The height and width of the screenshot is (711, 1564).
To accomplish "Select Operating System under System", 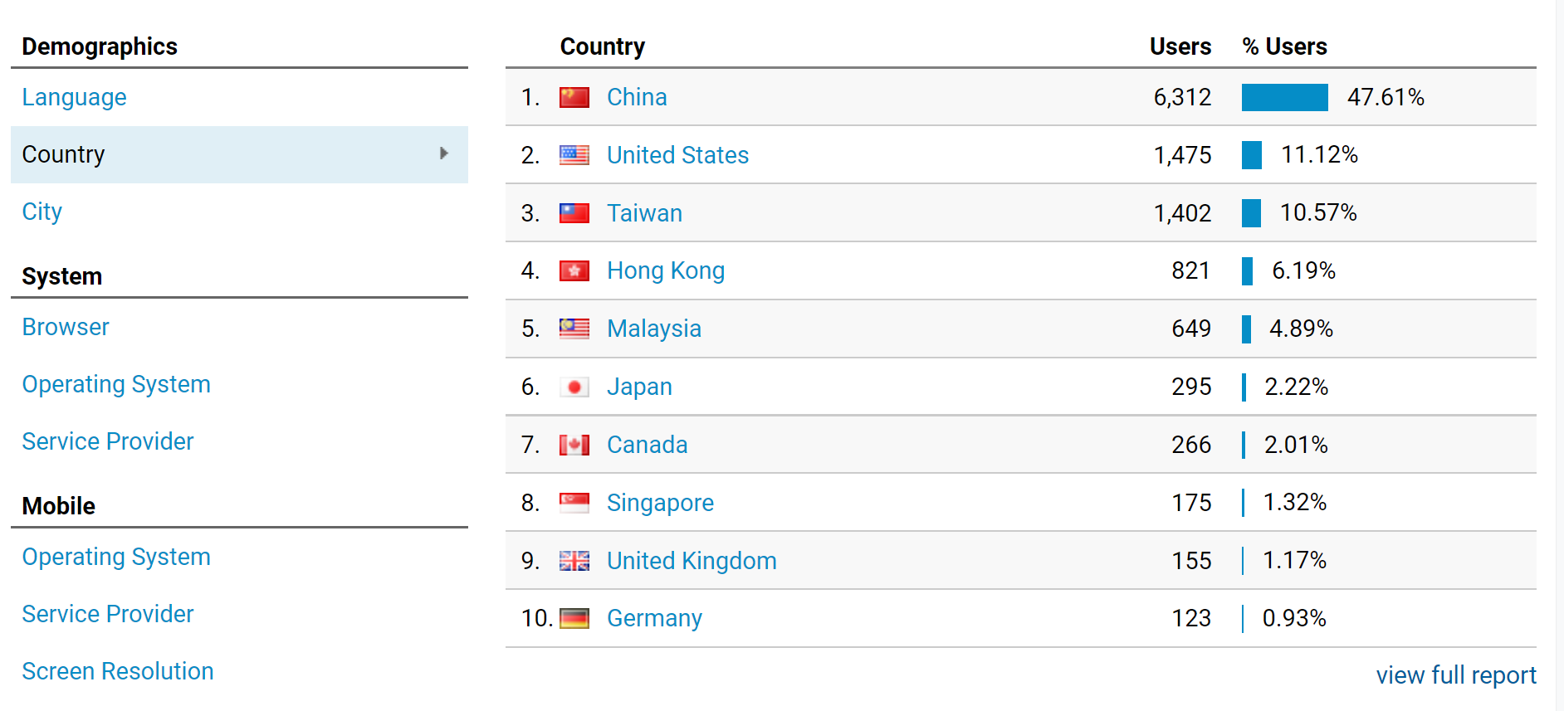I will point(116,384).
